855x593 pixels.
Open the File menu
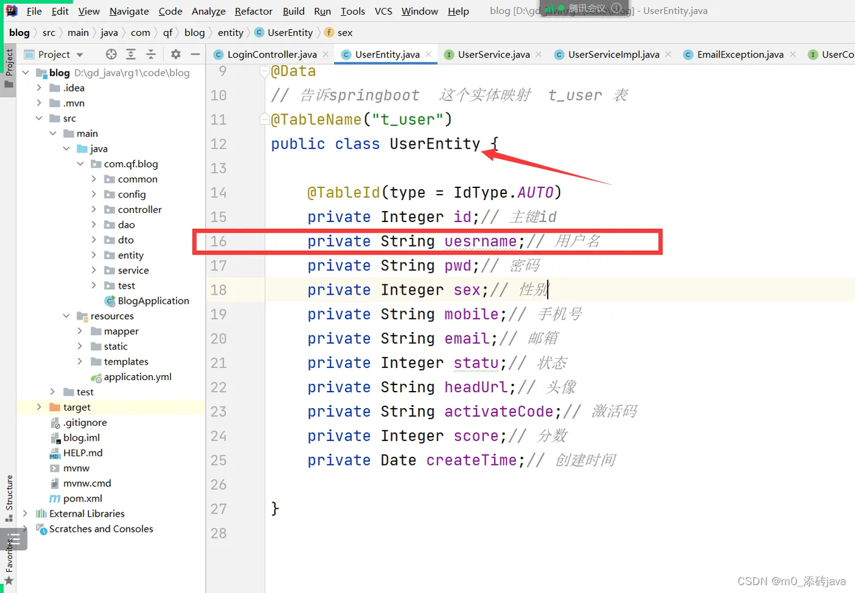tap(34, 11)
